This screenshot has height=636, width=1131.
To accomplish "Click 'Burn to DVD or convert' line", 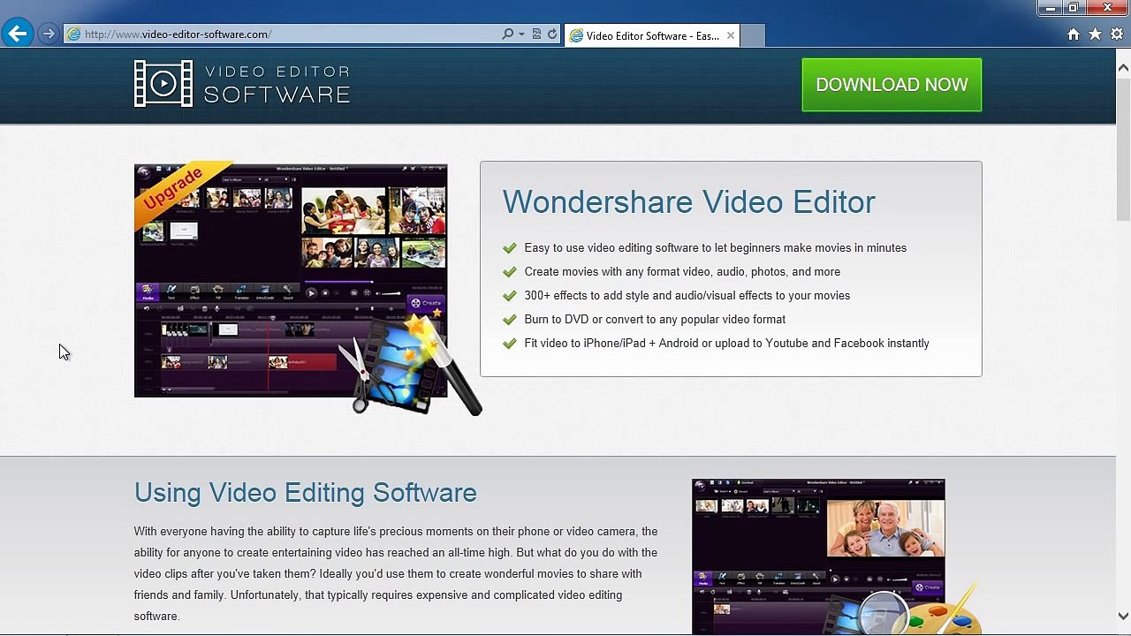I will point(655,320).
